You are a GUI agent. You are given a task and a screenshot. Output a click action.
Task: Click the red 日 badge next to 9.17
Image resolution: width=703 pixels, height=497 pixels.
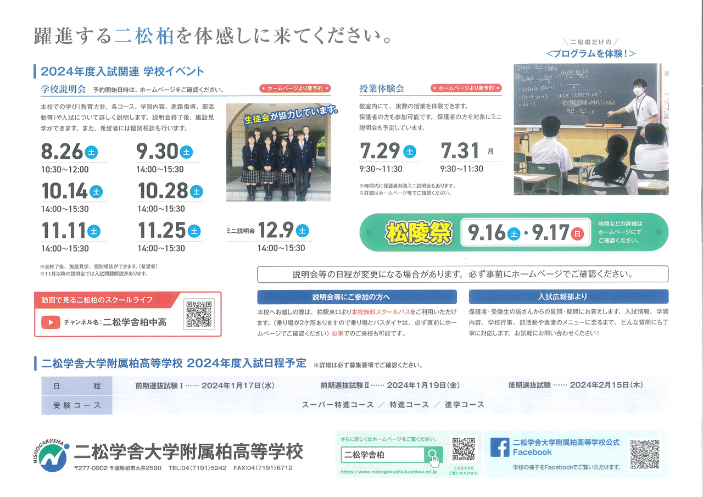point(577,233)
